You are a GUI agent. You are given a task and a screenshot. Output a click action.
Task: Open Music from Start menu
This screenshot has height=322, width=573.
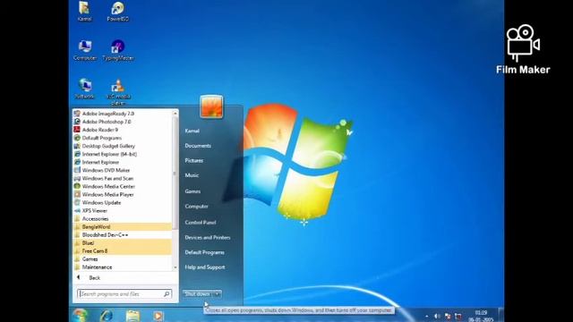pyautogui.click(x=192, y=175)
